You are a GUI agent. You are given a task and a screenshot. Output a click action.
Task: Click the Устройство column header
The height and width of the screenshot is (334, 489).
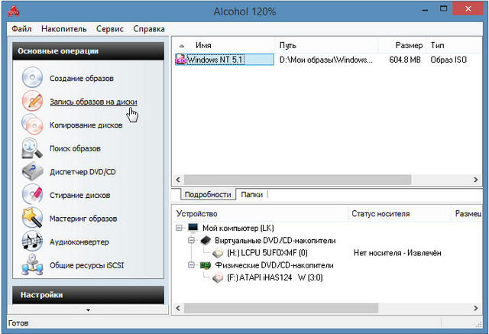coord(260,214)
